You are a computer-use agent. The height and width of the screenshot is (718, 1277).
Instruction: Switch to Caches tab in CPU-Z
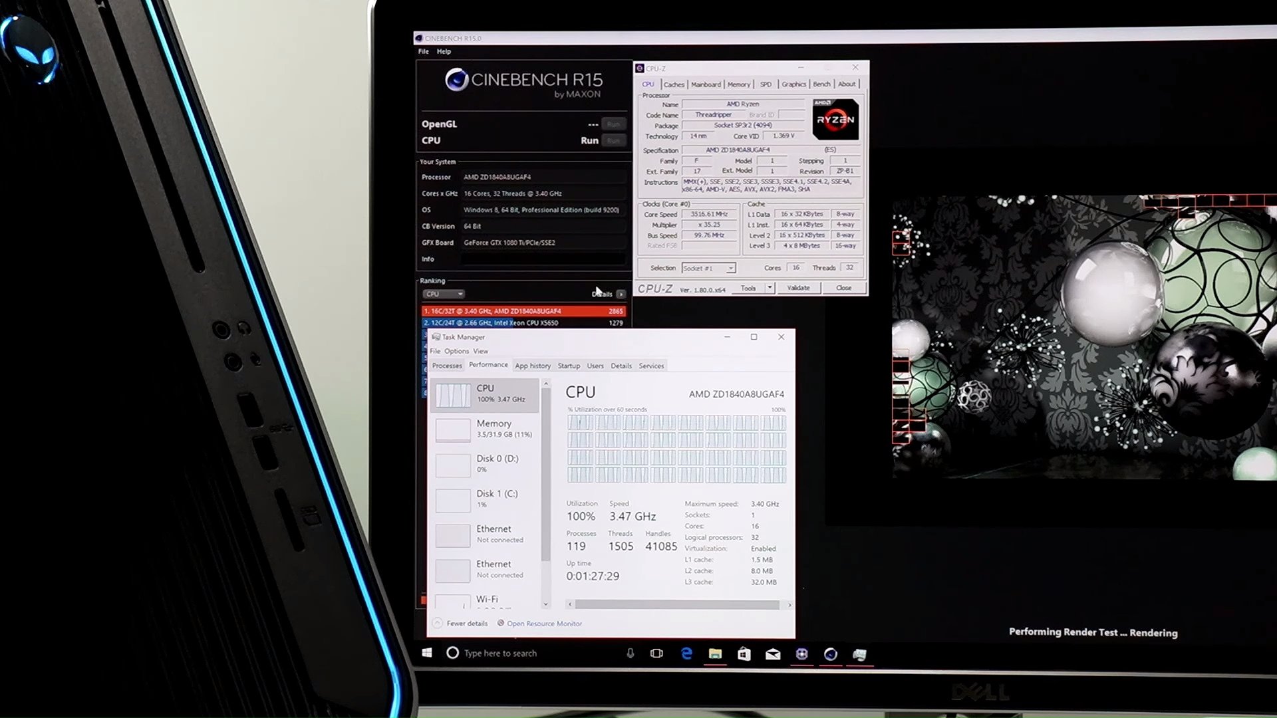(x=674, y=84)
